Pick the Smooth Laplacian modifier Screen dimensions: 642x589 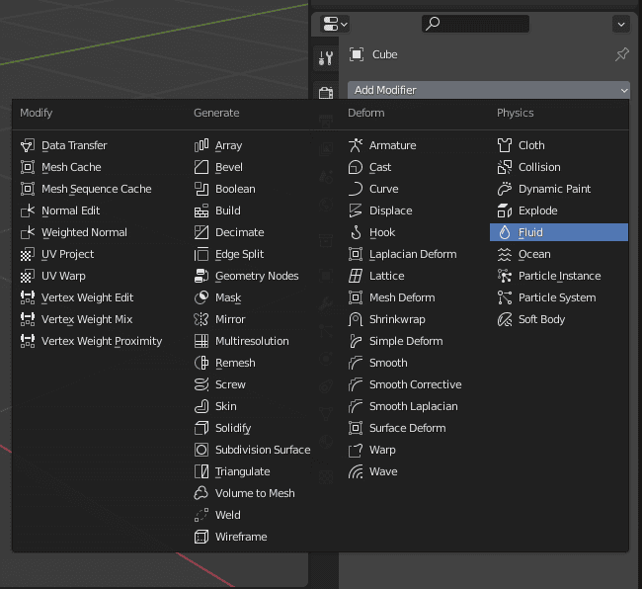tap(403, 406)
